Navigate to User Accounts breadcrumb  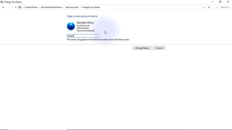[72, 7]
